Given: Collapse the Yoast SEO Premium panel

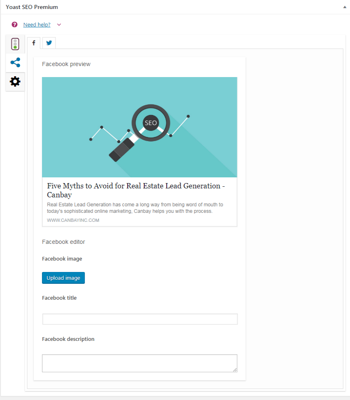Looking at the screenshot, I should coord(345,7).
